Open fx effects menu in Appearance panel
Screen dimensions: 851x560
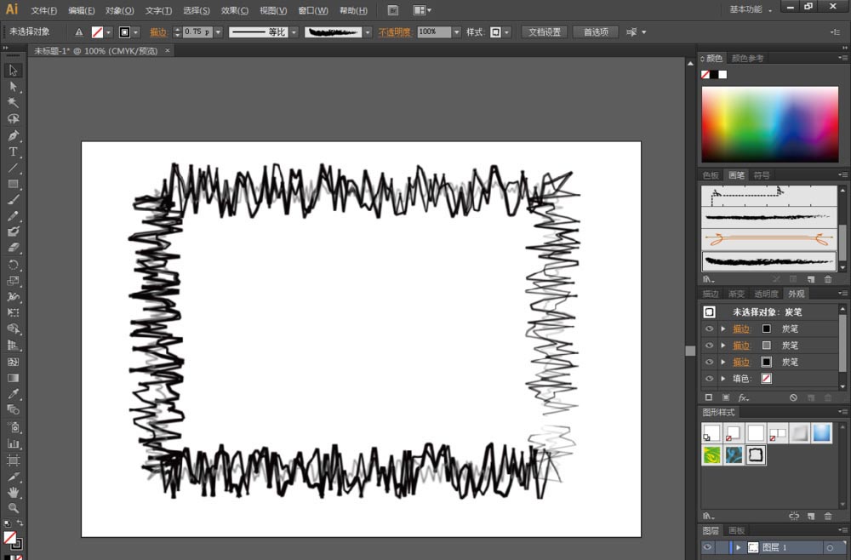744,397
